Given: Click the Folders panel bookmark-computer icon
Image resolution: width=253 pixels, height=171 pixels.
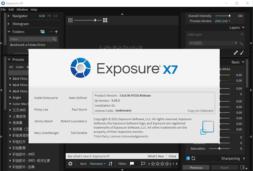Looking at the screenshot, I should pyautogui.click(x=43, y=32).
